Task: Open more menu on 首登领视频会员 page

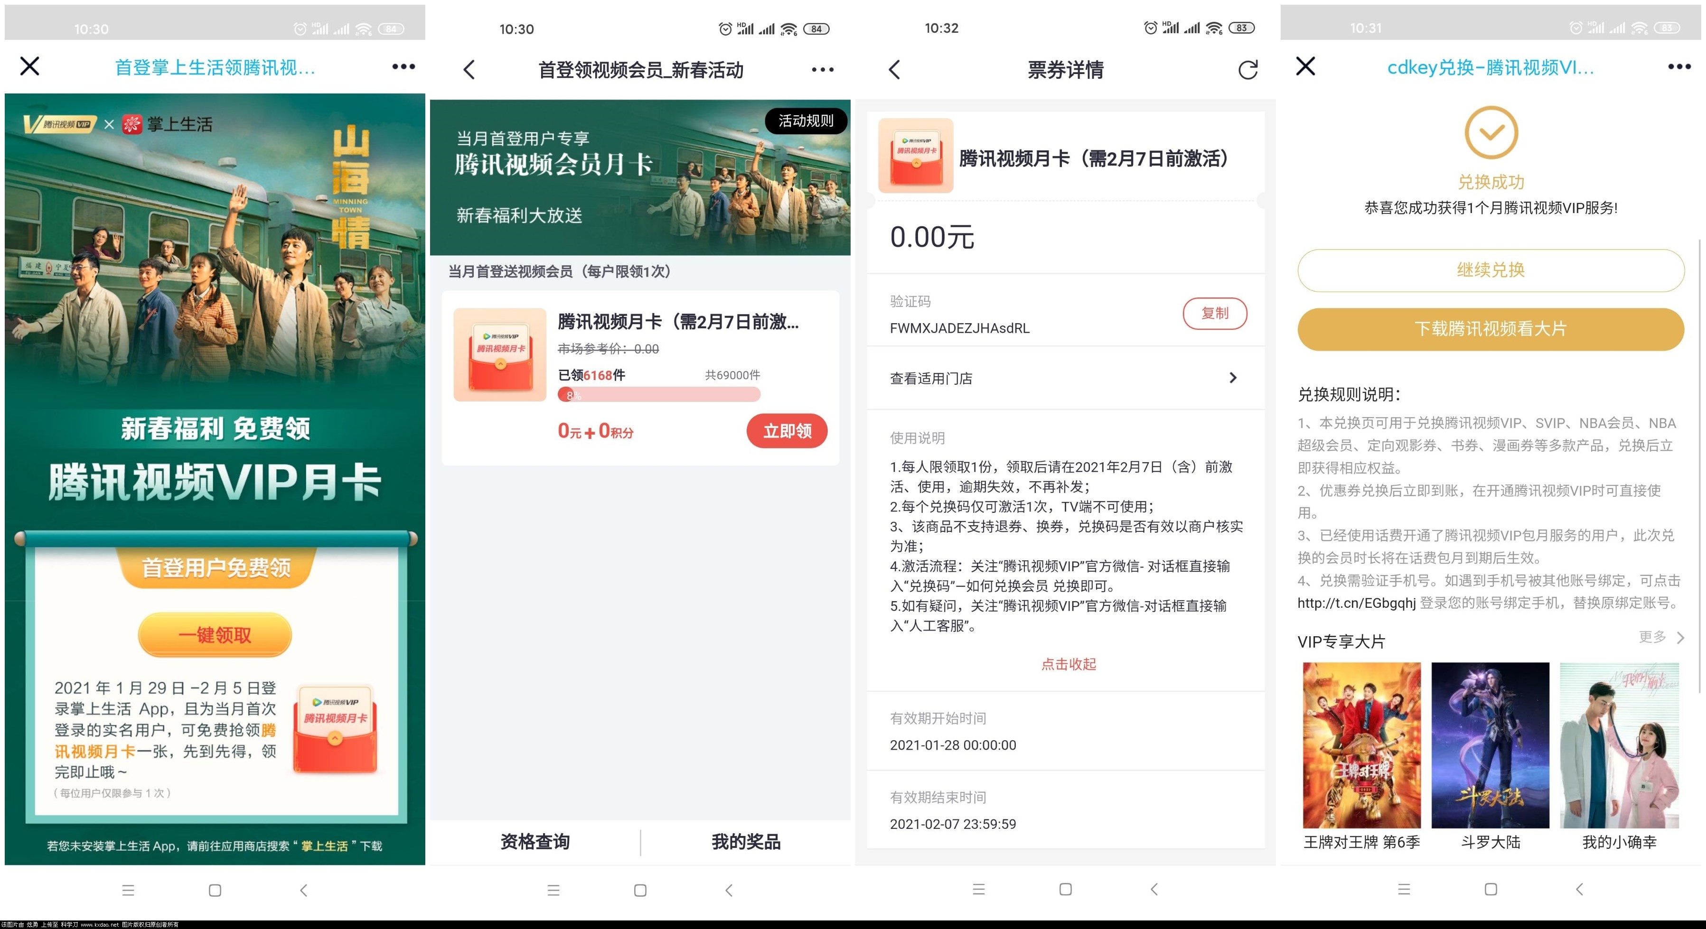Action: (823, 70)
